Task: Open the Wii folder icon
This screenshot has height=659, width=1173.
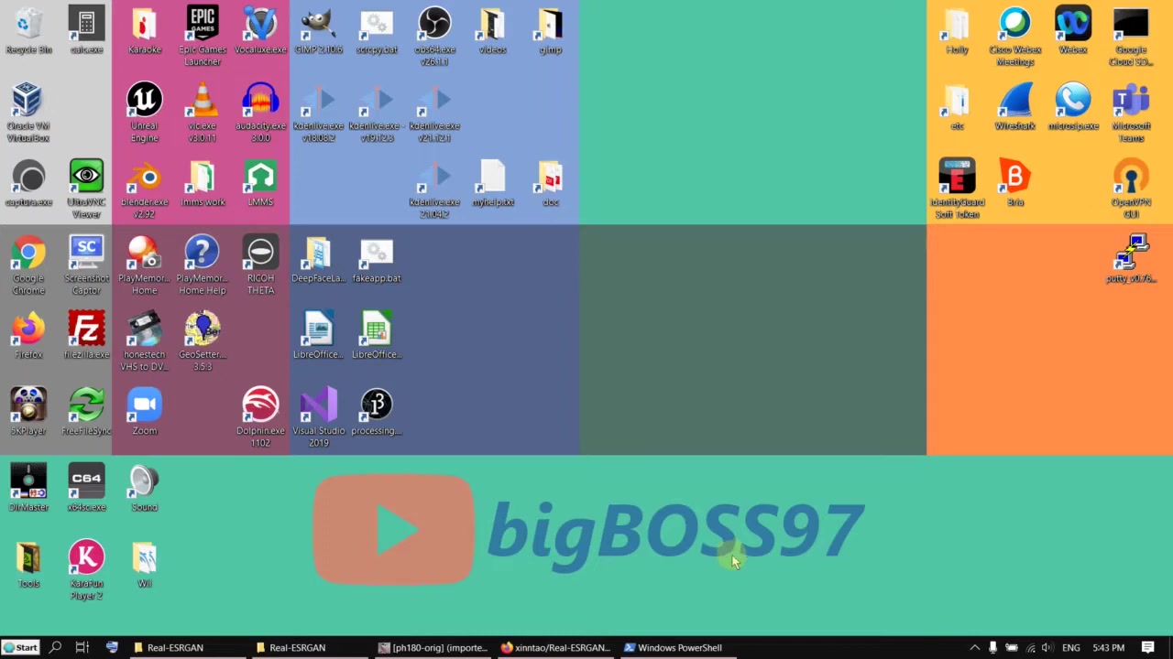Action: pos(144,565)
